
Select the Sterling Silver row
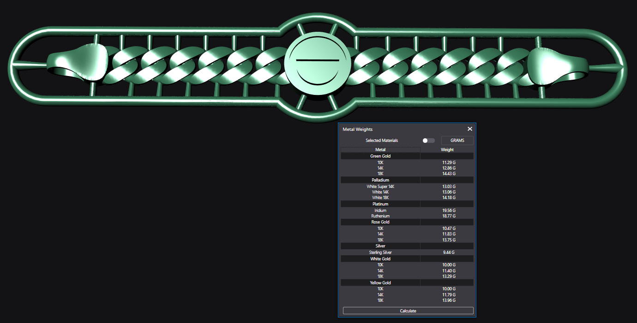click(x=407, y=253)
